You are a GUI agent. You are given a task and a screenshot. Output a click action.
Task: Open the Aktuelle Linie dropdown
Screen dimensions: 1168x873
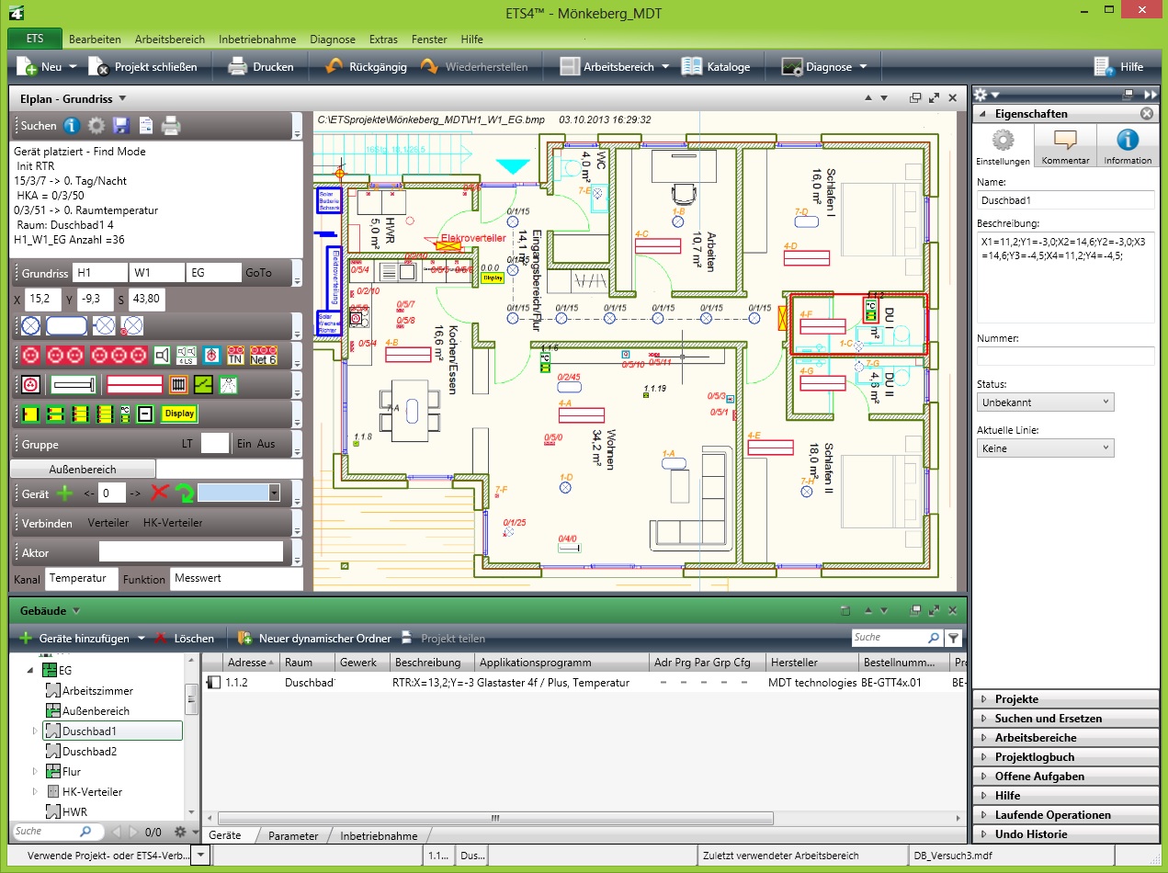click(1045, 448)
